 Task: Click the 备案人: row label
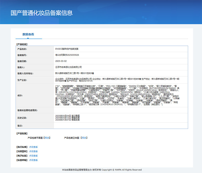[21, 67]
